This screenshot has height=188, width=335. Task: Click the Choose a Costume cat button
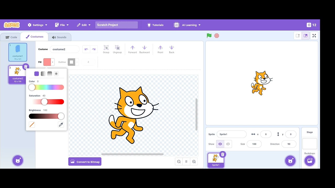[x=18, y=161]
